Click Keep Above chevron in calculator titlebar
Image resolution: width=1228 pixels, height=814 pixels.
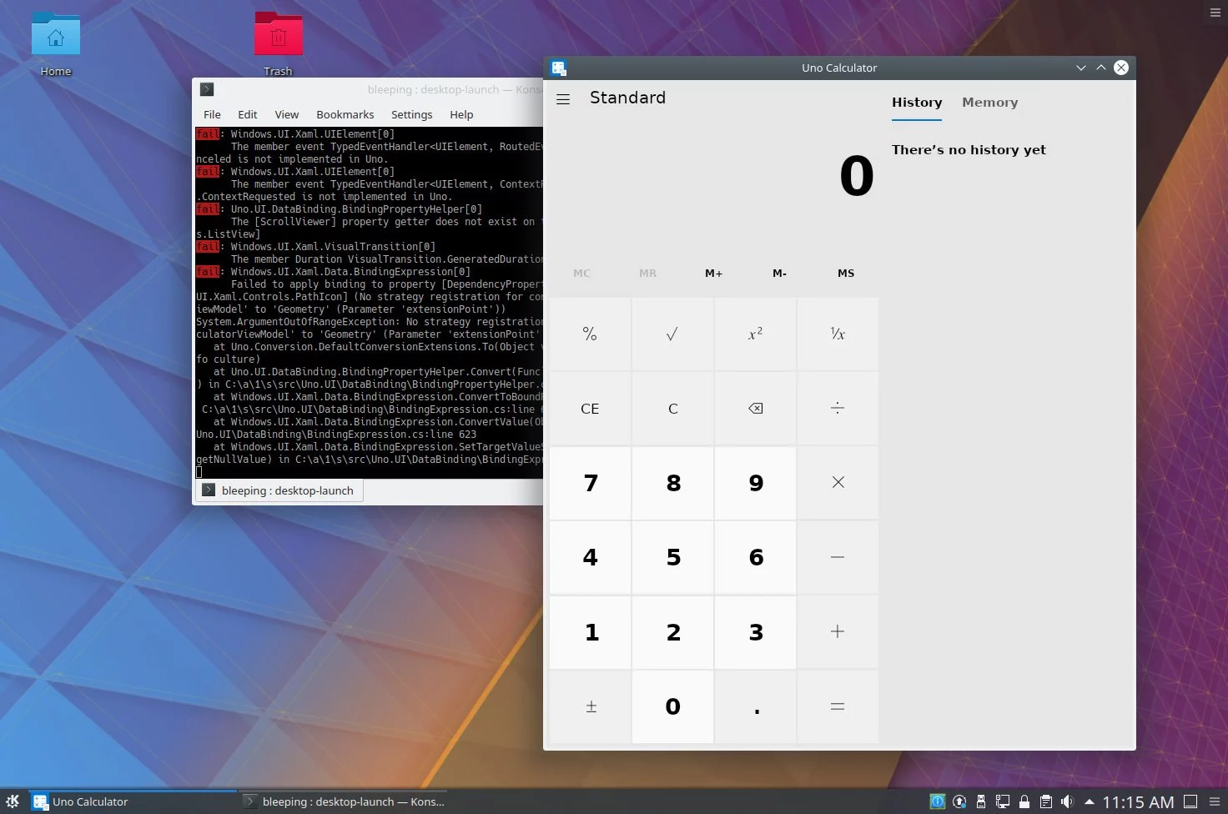tap(1101, 68)
